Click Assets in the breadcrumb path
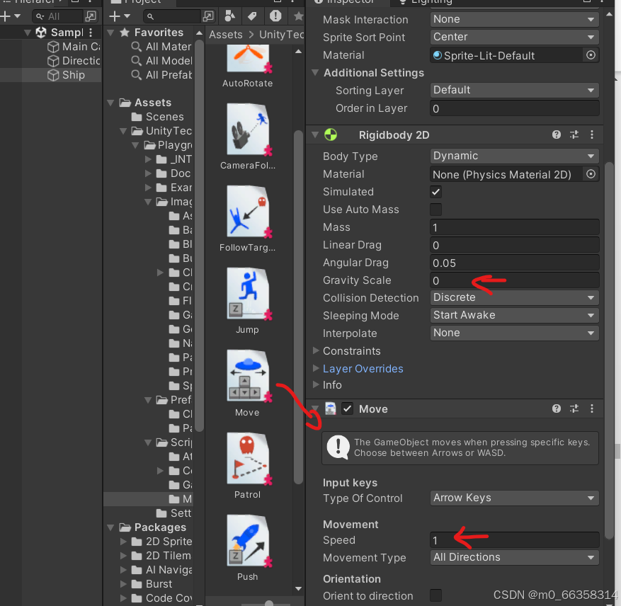The width and height of the screenshot is (621, 606). pos(226,35)
